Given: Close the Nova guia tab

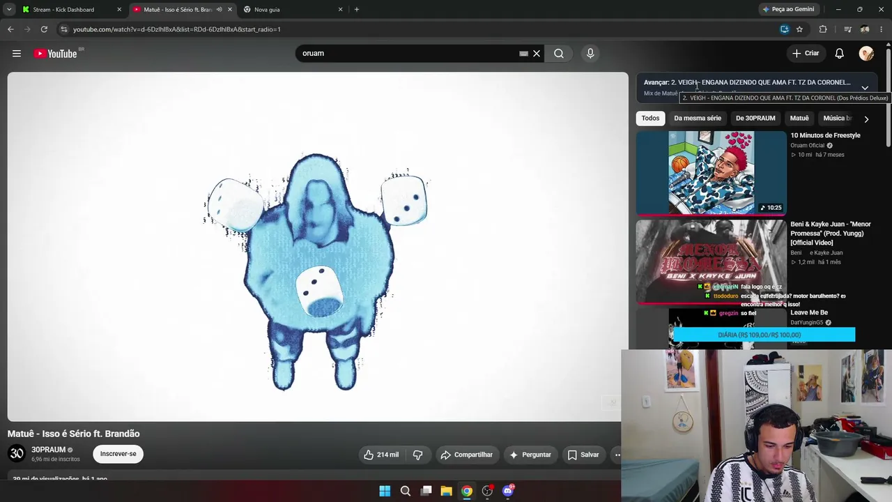Looking at the screenshot, I should [341, 10].
